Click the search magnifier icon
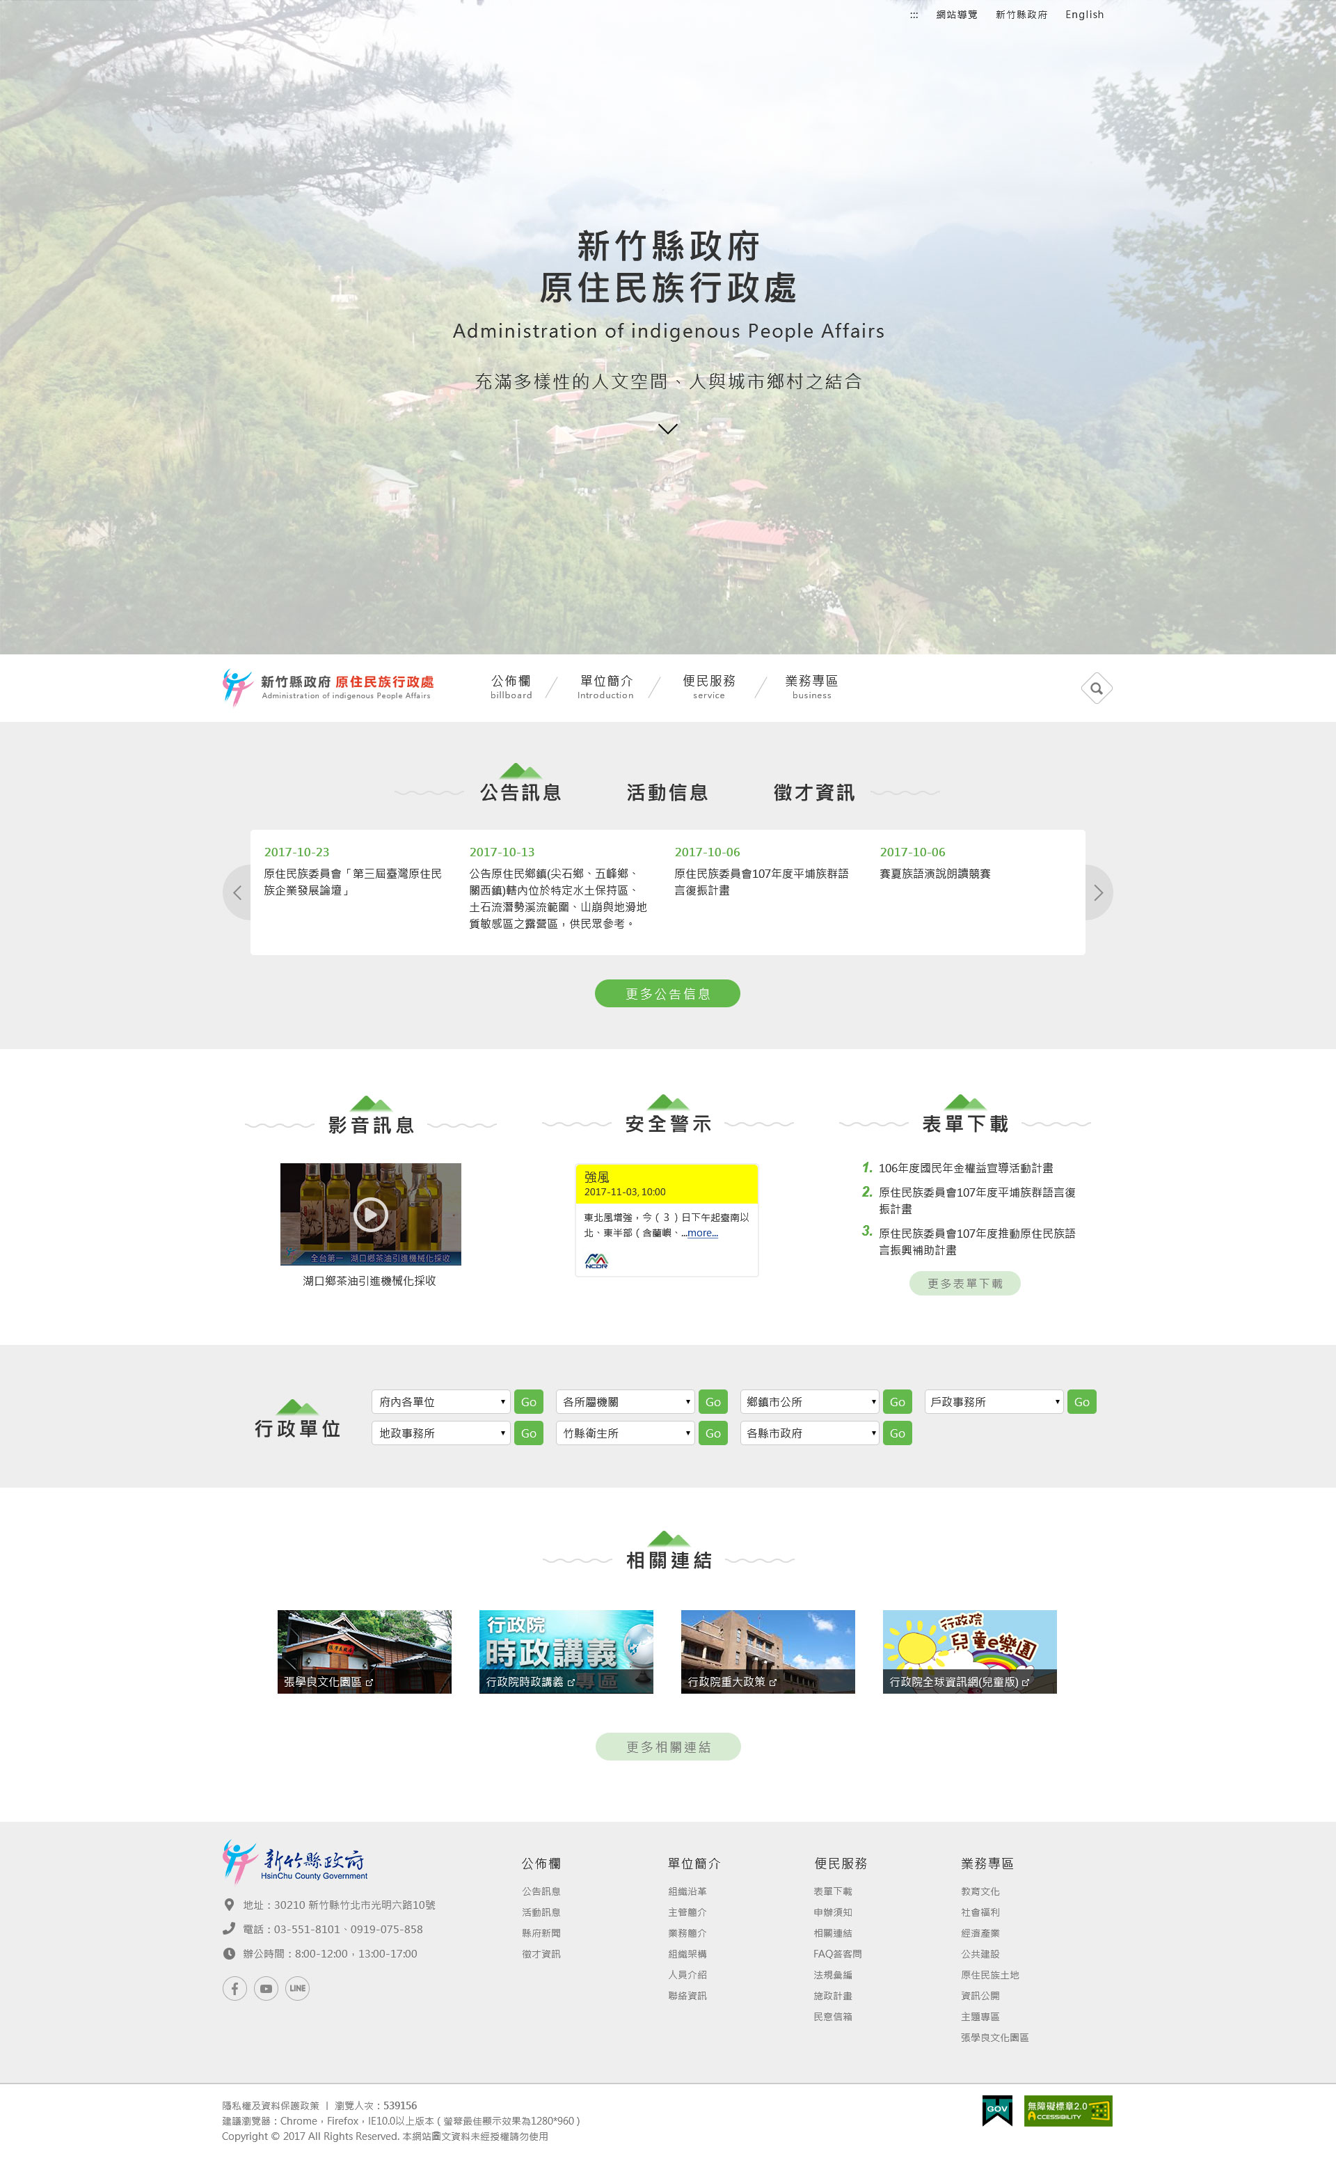 (x=1096, y=688)
